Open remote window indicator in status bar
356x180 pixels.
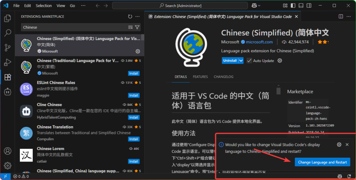(6, 177)
